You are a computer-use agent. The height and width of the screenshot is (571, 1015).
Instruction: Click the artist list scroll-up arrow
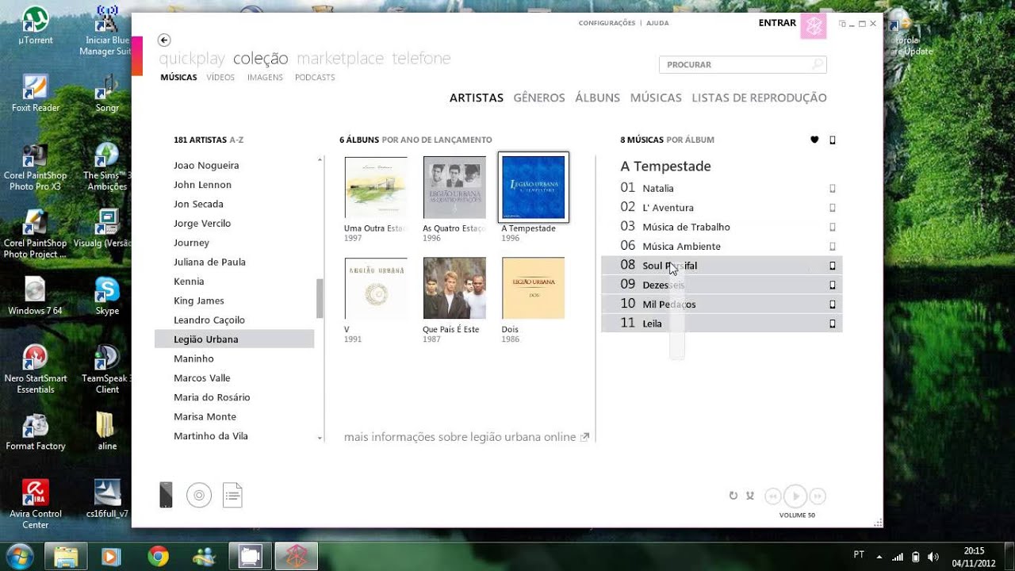pyautogui.click(x=320, y=159)
